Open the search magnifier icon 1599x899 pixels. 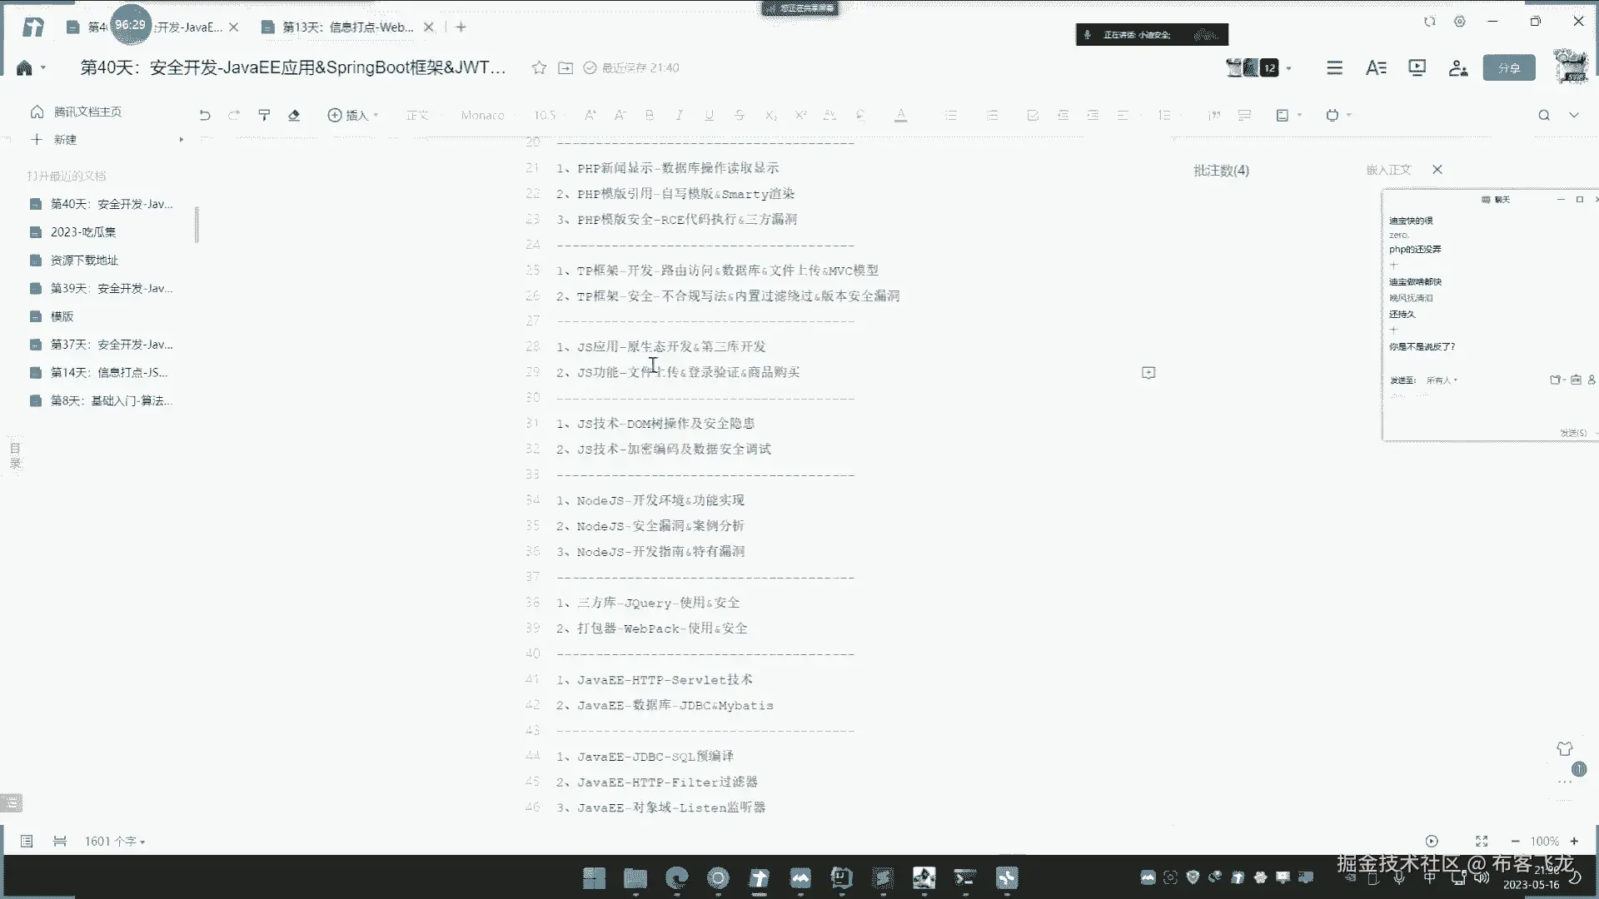1543,115
